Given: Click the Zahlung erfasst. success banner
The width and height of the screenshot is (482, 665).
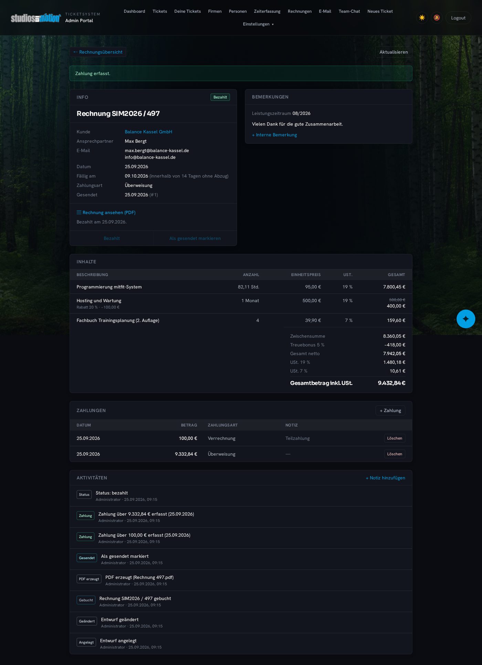Looking at the screenshot, I should (241, 73).
